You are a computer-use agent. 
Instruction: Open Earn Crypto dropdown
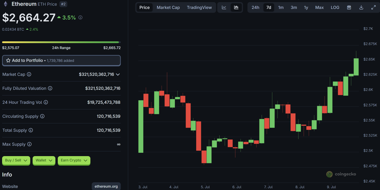pos(74,160)
